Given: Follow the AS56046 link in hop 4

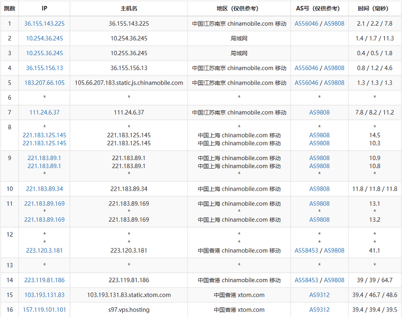Looking at the screenshot, I should pos(307,68).
